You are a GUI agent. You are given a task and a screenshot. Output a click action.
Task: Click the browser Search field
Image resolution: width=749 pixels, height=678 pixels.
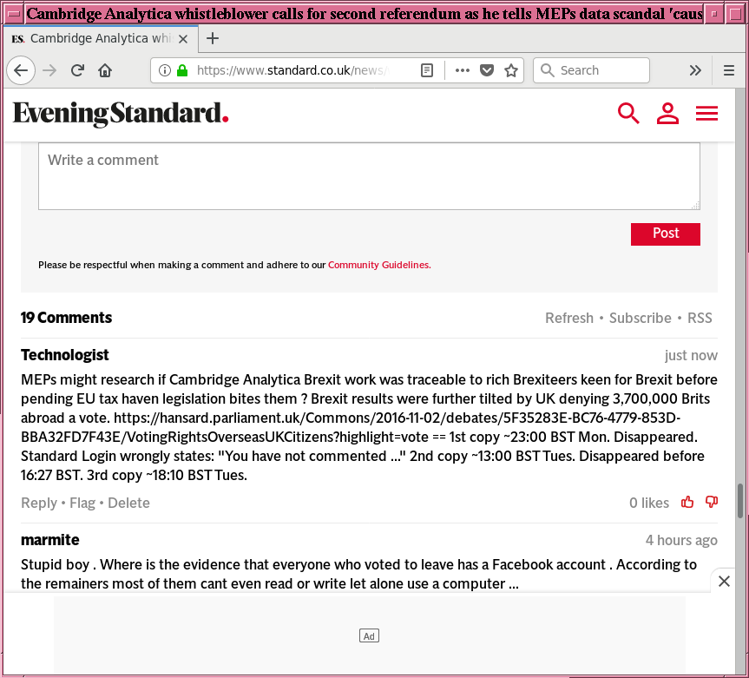coord(591,70)
